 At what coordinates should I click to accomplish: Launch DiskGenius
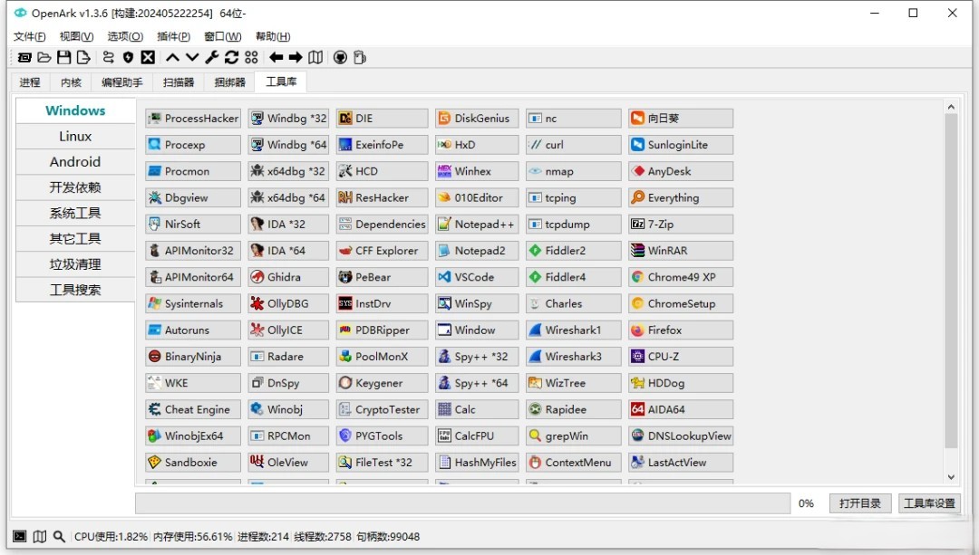pos(477,118)
